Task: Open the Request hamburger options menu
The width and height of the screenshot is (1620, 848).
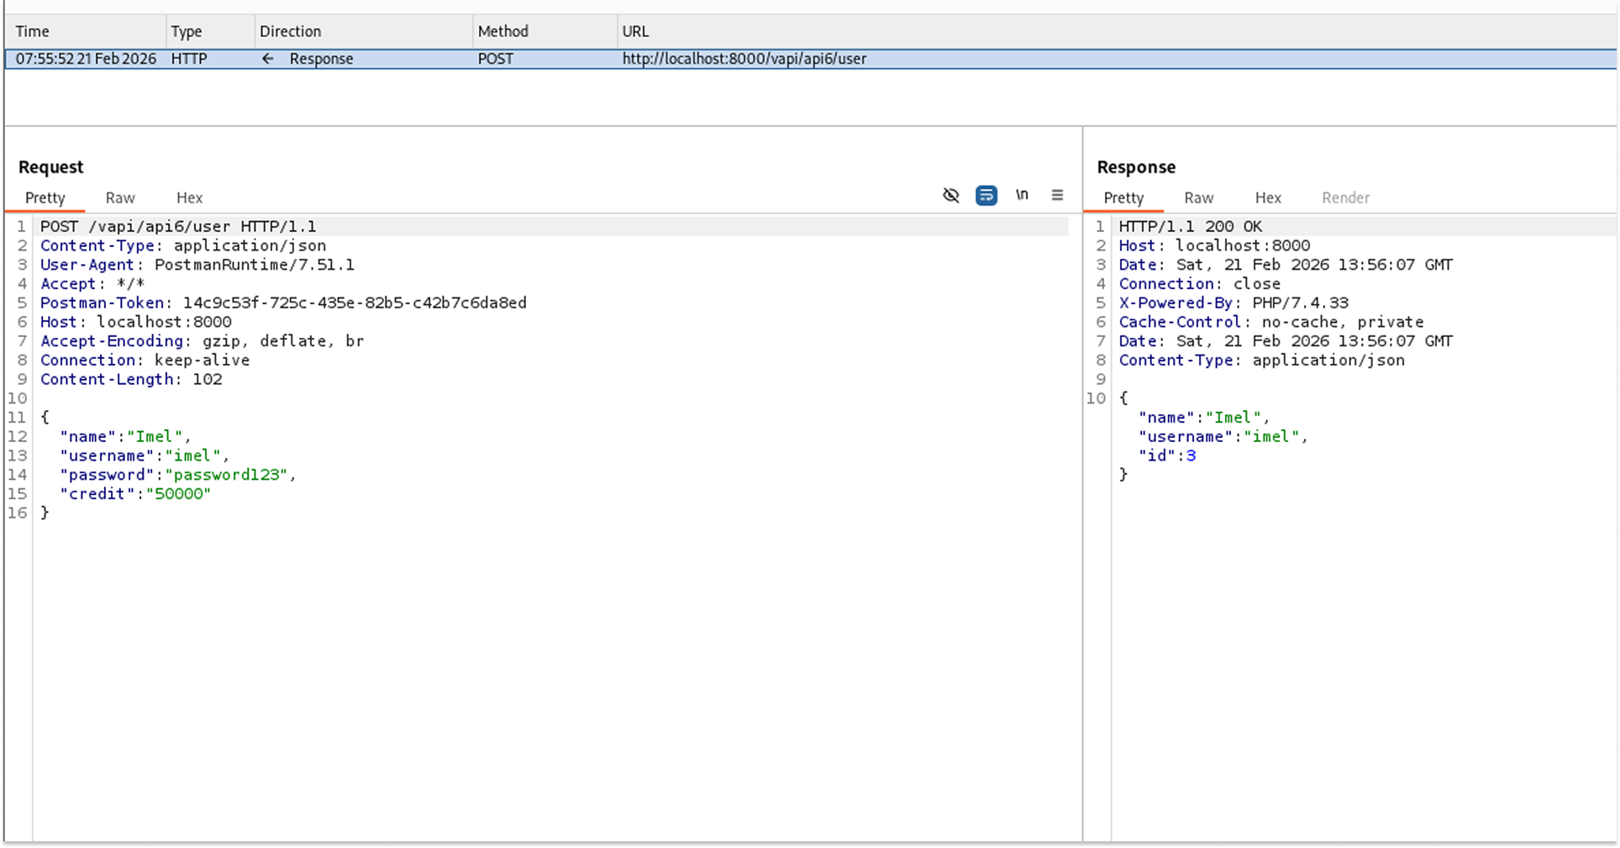Action: point(1057,196)
